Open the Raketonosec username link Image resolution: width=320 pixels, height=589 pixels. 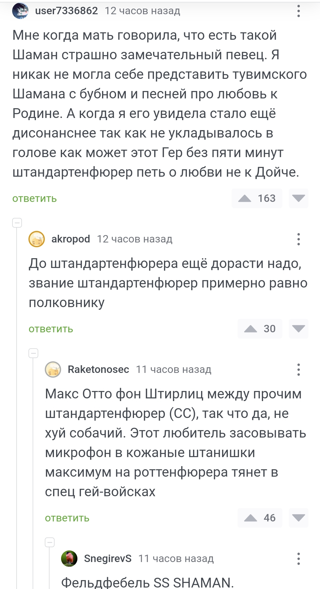98,369
